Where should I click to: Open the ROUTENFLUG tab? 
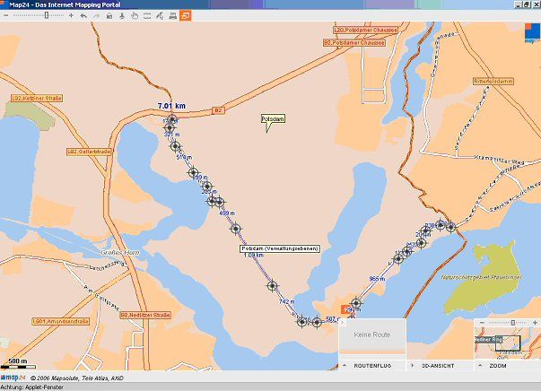[x=372, y=366]
